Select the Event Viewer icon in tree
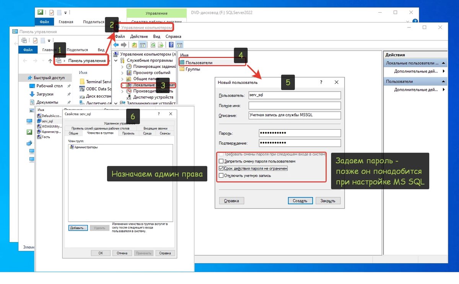459x284 pixels. pyautogui.click(x=129, y=72)
